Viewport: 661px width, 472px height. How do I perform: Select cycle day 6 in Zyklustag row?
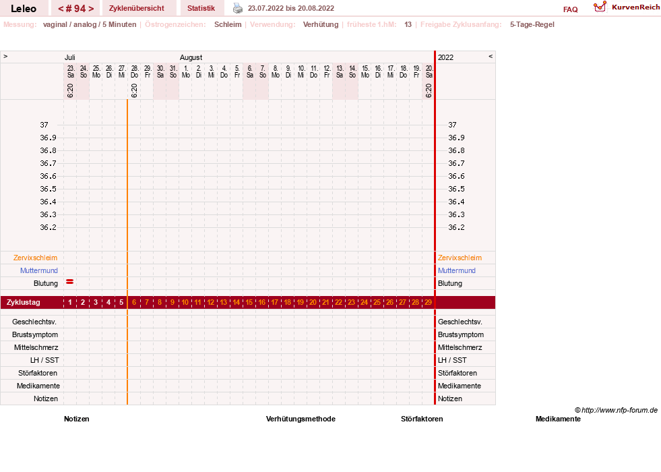(134, 303)
